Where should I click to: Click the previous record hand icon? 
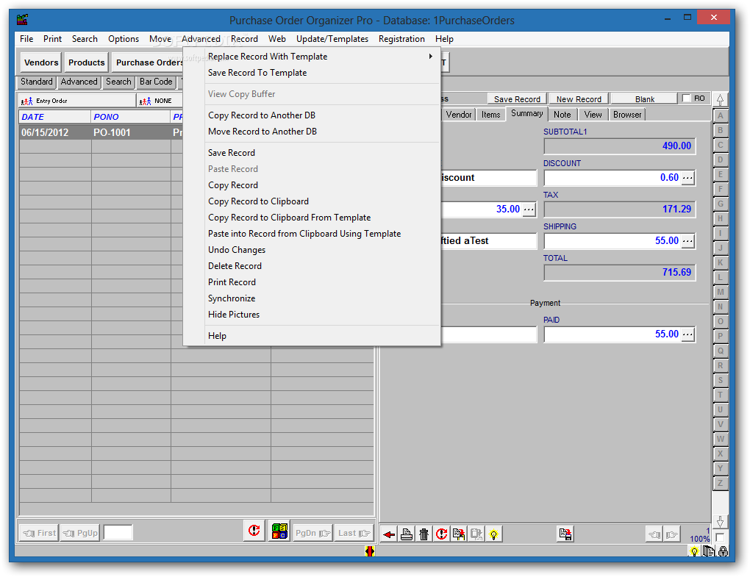(654, 534)
